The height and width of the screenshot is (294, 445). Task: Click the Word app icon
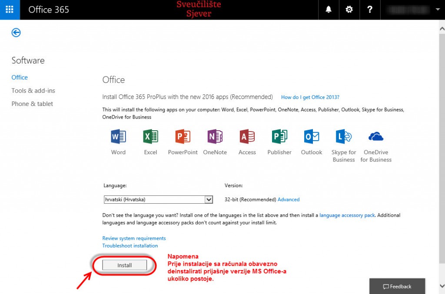point(118,137)
